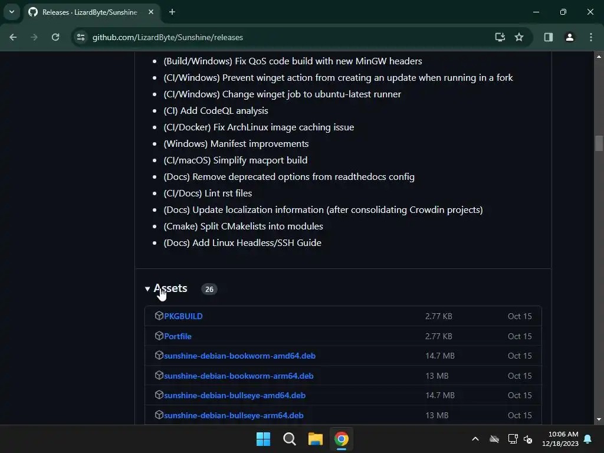Click '(CI/macOS) Simplify macport build' text

tap(235, 160)
